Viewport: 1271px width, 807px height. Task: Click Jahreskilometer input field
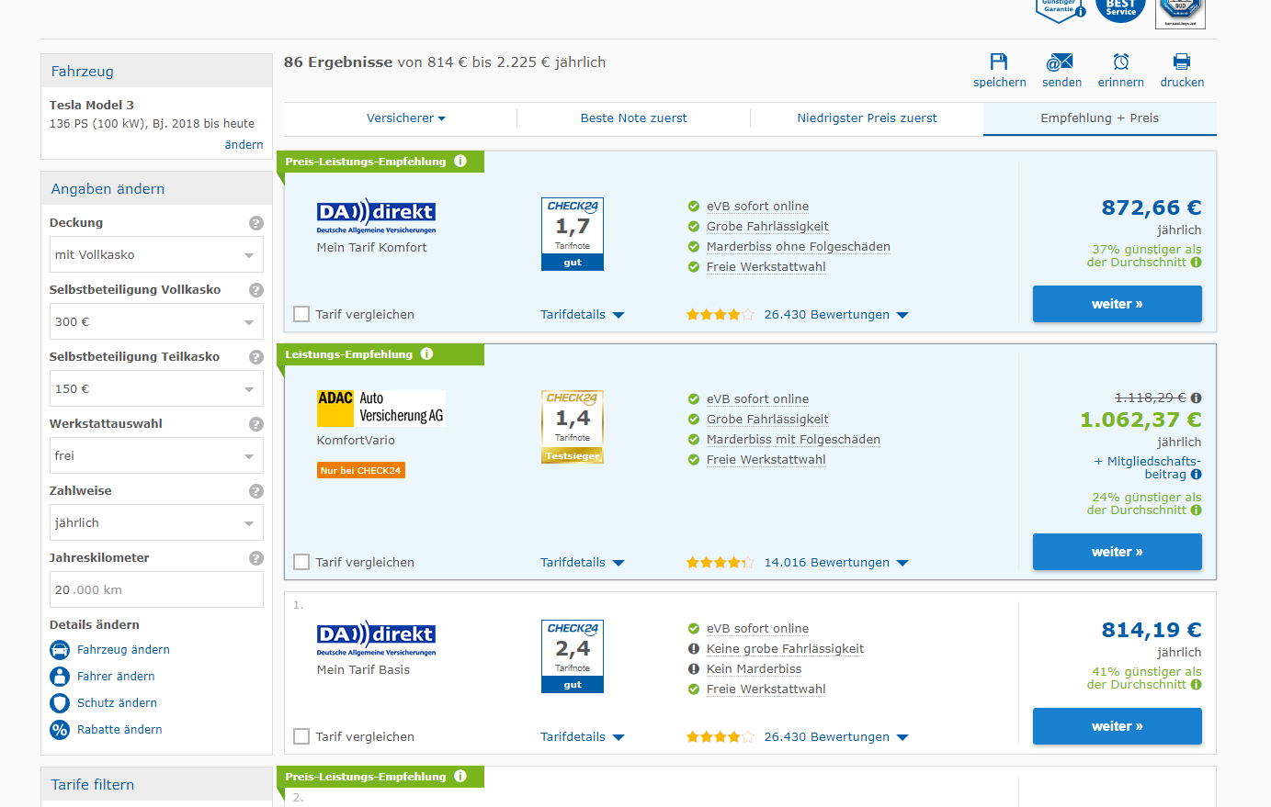point(156,589)
